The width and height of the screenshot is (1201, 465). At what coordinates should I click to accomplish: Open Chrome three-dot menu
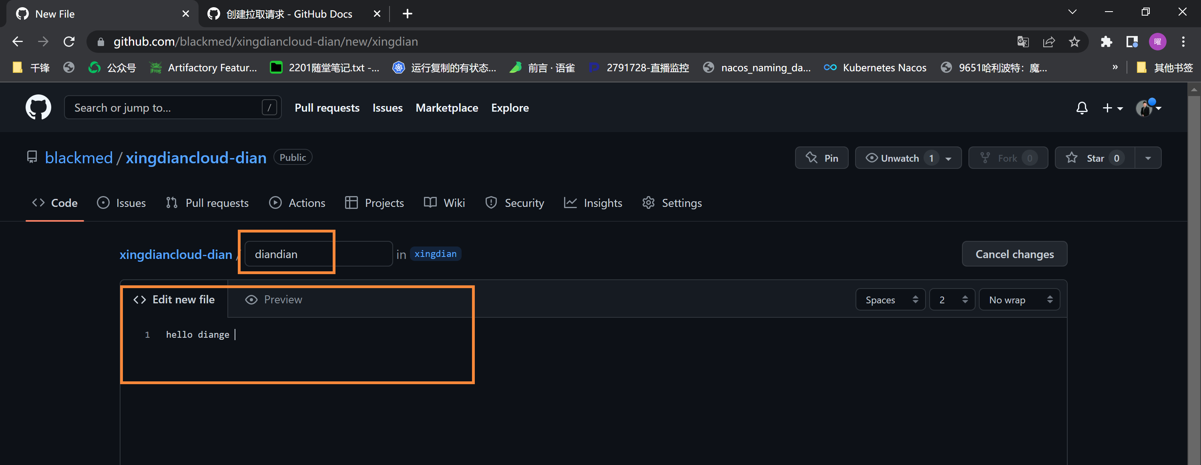1183,42
